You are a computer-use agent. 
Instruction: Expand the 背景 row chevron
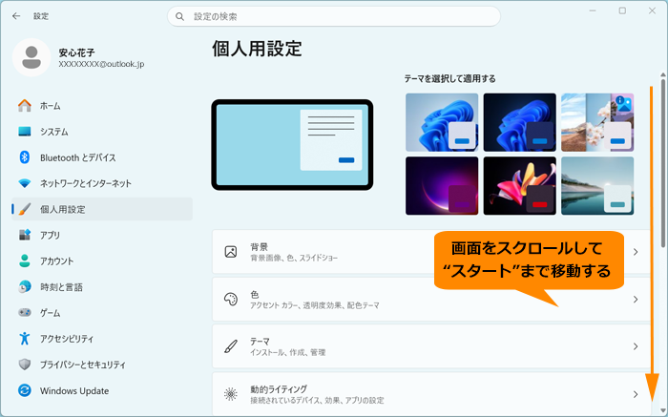pyautogui.click(x=636, y=252)
